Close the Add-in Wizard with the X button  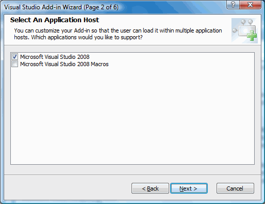pyautogui.click(x=250, y=5)
